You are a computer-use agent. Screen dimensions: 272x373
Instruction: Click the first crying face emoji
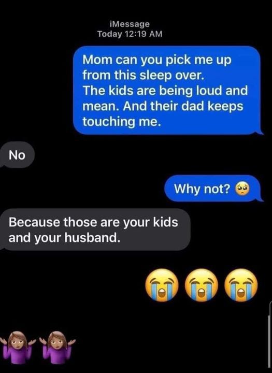pyautogui.click(x=162, y=285)
